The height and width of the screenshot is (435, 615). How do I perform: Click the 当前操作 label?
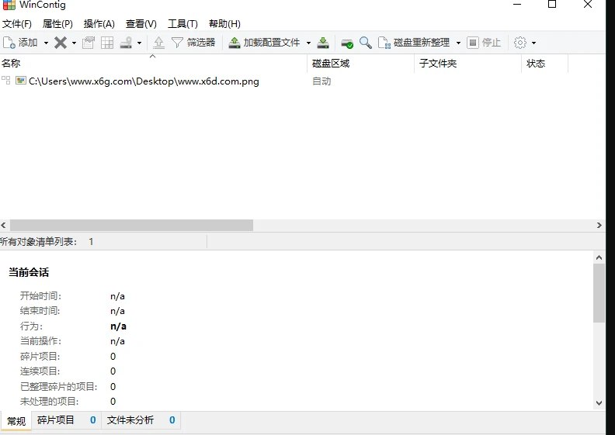pos(41,341)
